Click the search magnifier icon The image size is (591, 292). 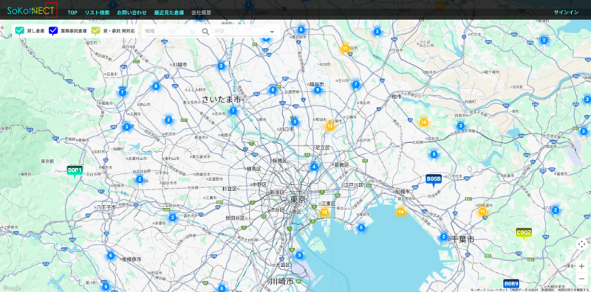[205, 32]
